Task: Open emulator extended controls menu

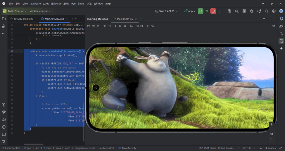Action: (158, 26)
